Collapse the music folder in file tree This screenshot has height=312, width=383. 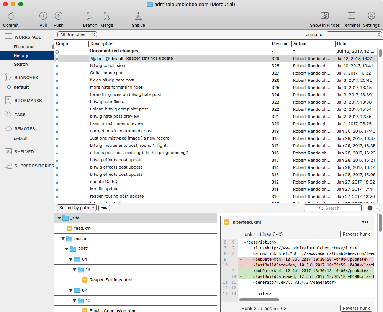click(x=63, y=239)
